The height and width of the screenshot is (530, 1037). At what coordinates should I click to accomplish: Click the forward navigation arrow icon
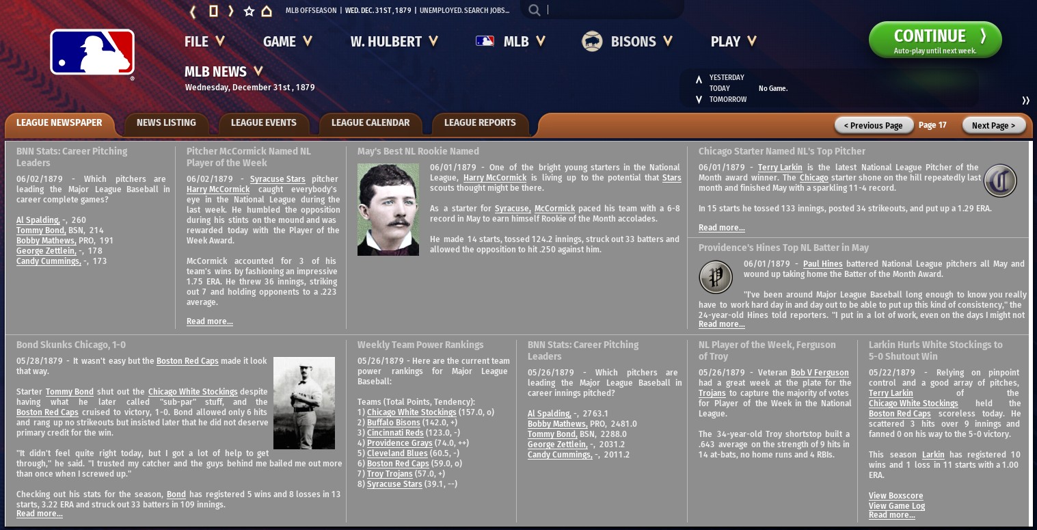231,11
